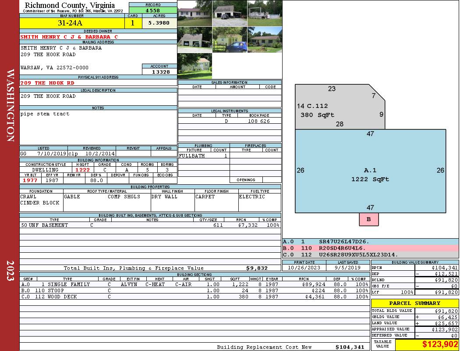Click the account number 13328
Image resolution: width=460 pixels, height=351 pixels.
(x=161, y=72)
